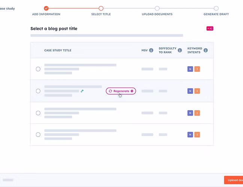Select the second title radio button
Image resolution: width=243 pixels, height=187 pixels.
pyautogui.click(x=38, y=91)
